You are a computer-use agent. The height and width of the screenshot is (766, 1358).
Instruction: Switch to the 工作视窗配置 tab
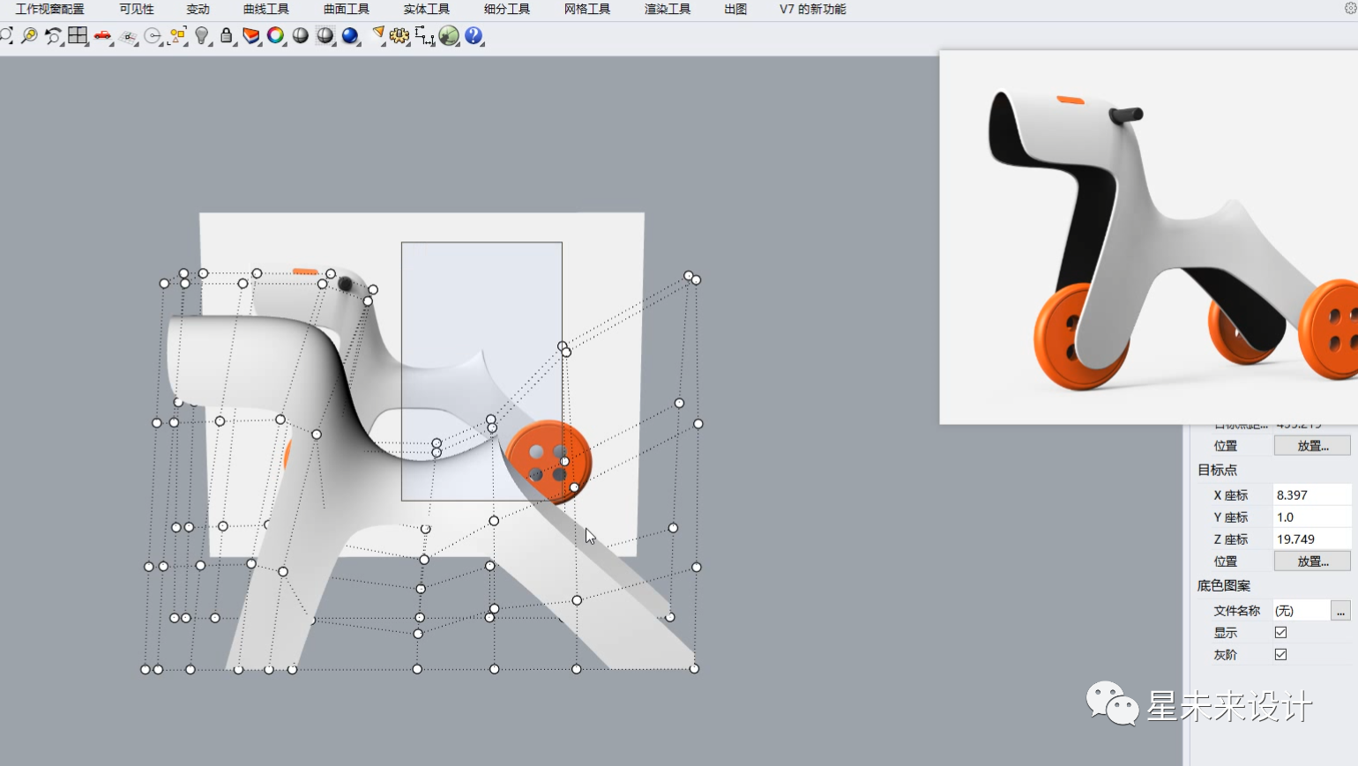[50, 9]
